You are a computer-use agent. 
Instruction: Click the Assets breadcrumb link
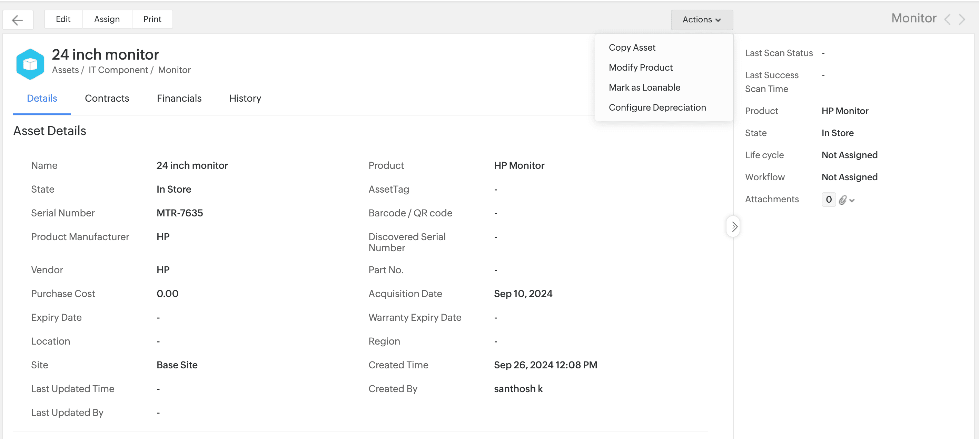[65, 70]
